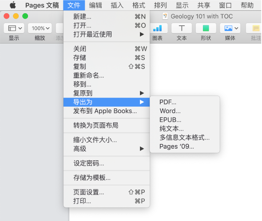This screenshot has width=262, height=221.
Task: Expand the View dropdown chevron
Action: tap(20, 28)
